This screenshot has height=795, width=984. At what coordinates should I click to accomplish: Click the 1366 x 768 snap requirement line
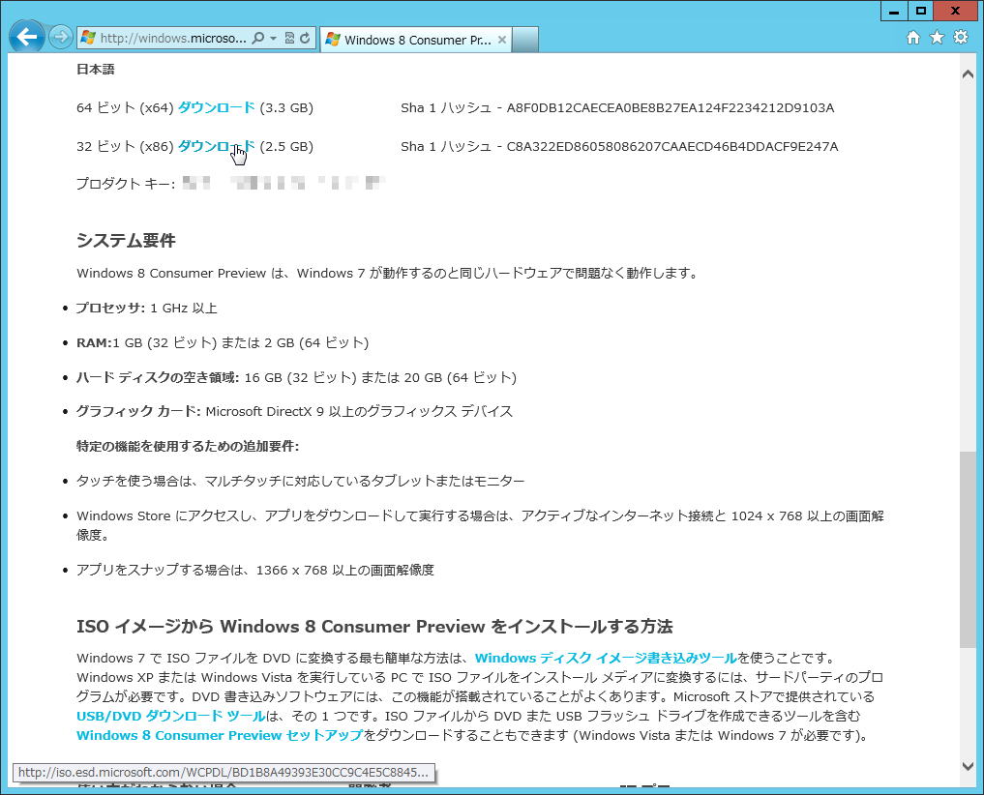255,570
